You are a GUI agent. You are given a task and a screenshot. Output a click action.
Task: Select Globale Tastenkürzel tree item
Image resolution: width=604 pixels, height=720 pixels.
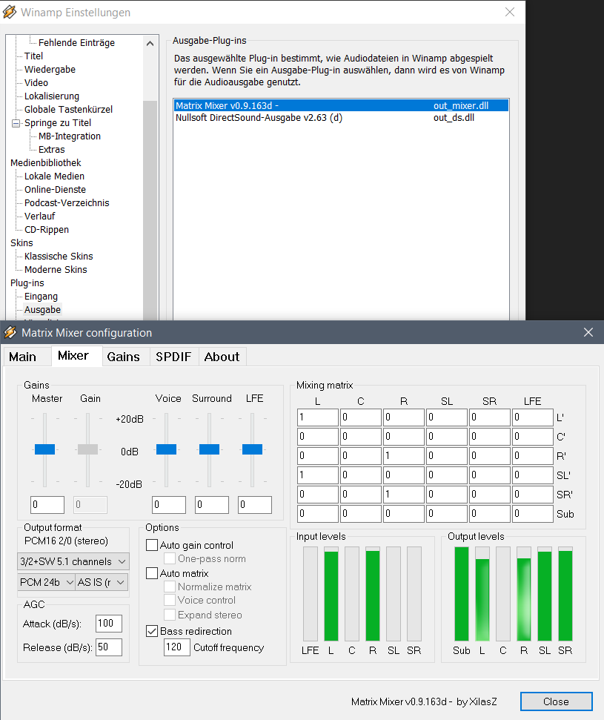68,109
